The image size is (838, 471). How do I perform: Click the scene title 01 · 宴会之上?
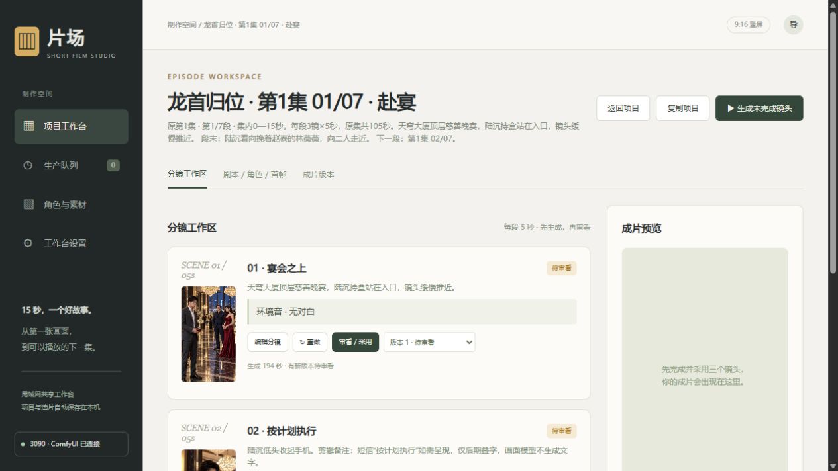pos(277,268)
